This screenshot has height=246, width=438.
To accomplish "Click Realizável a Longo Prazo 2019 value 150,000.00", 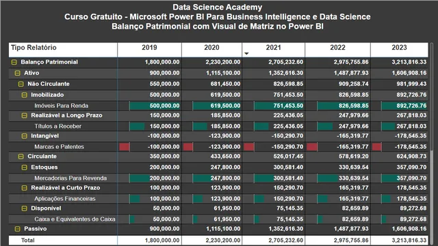I will coord(164,115).
